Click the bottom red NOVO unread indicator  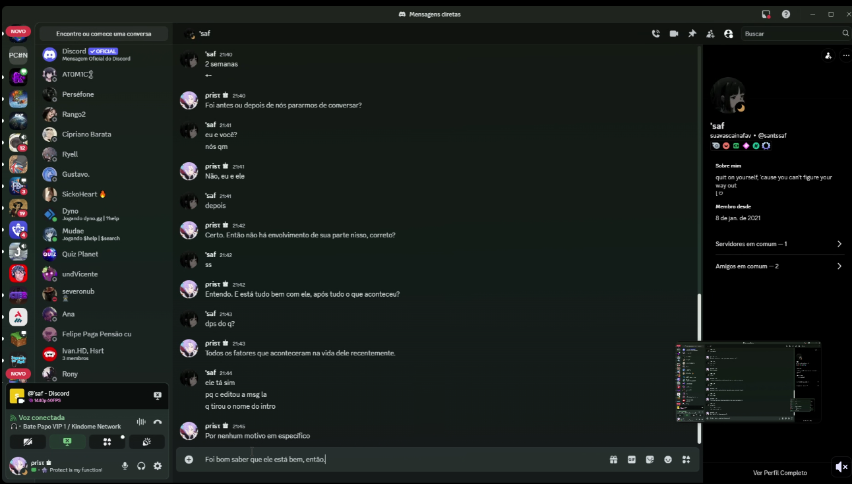(x=18, y=374)
